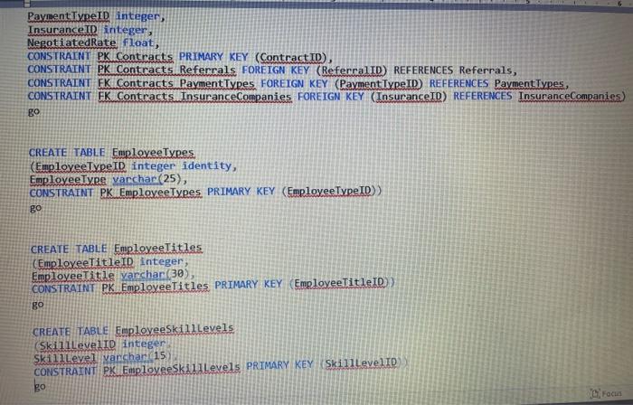Click the text '(SkillLevelID integer,'
The height and width of the screenshot is (405, 633).
click(x=102, y=345)
